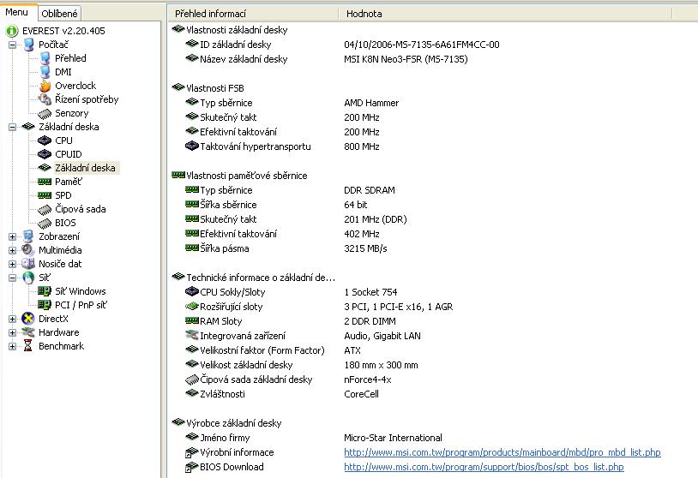Open the MSI product list link

(502, 452)
